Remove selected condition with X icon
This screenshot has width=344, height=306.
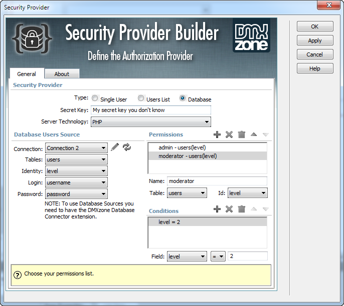(x=229, y=209)
